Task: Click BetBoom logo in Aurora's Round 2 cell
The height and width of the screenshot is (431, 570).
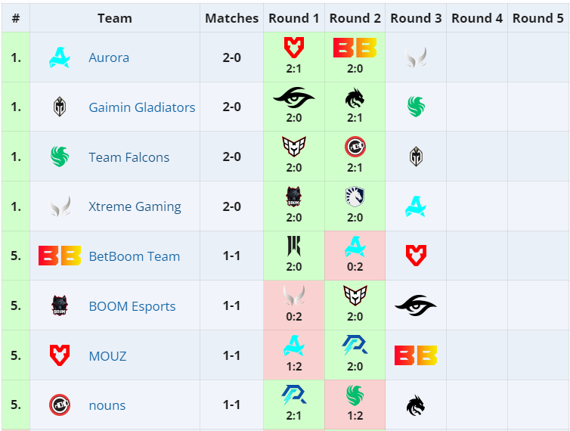Action: click(x=355, y=48)
